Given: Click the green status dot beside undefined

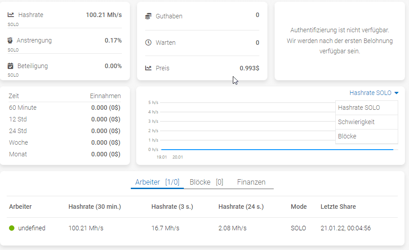Looking at the screenshot, I should 12,228.
